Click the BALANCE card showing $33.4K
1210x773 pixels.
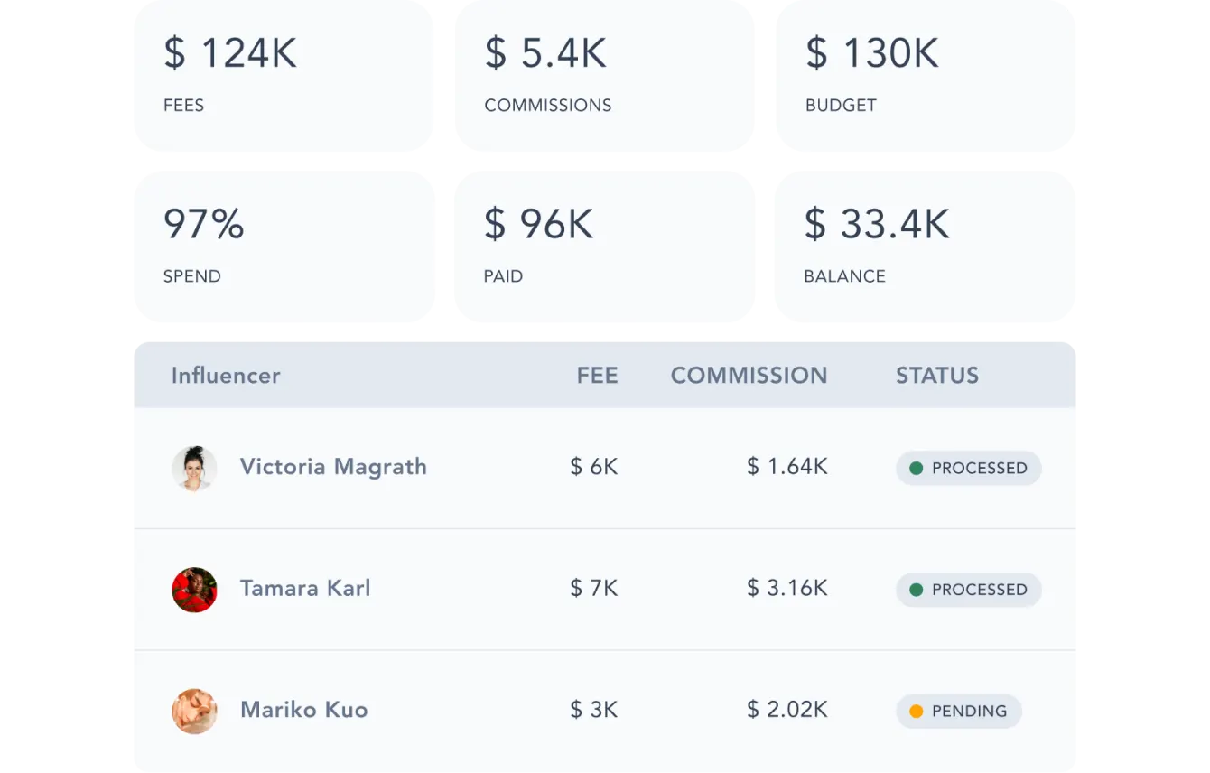(924, 244)
